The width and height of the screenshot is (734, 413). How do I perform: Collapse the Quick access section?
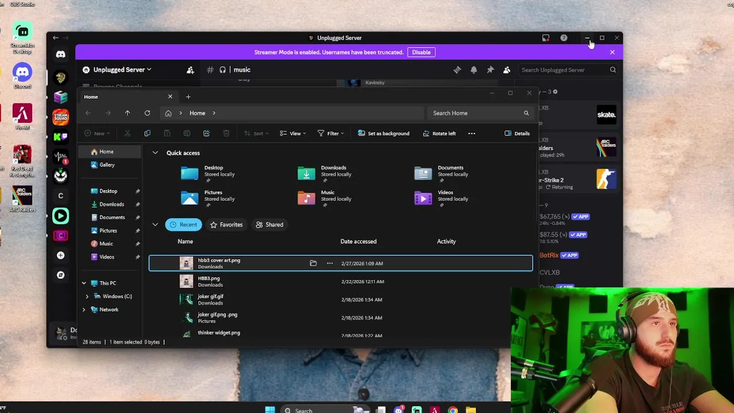[x=155, y=153]
